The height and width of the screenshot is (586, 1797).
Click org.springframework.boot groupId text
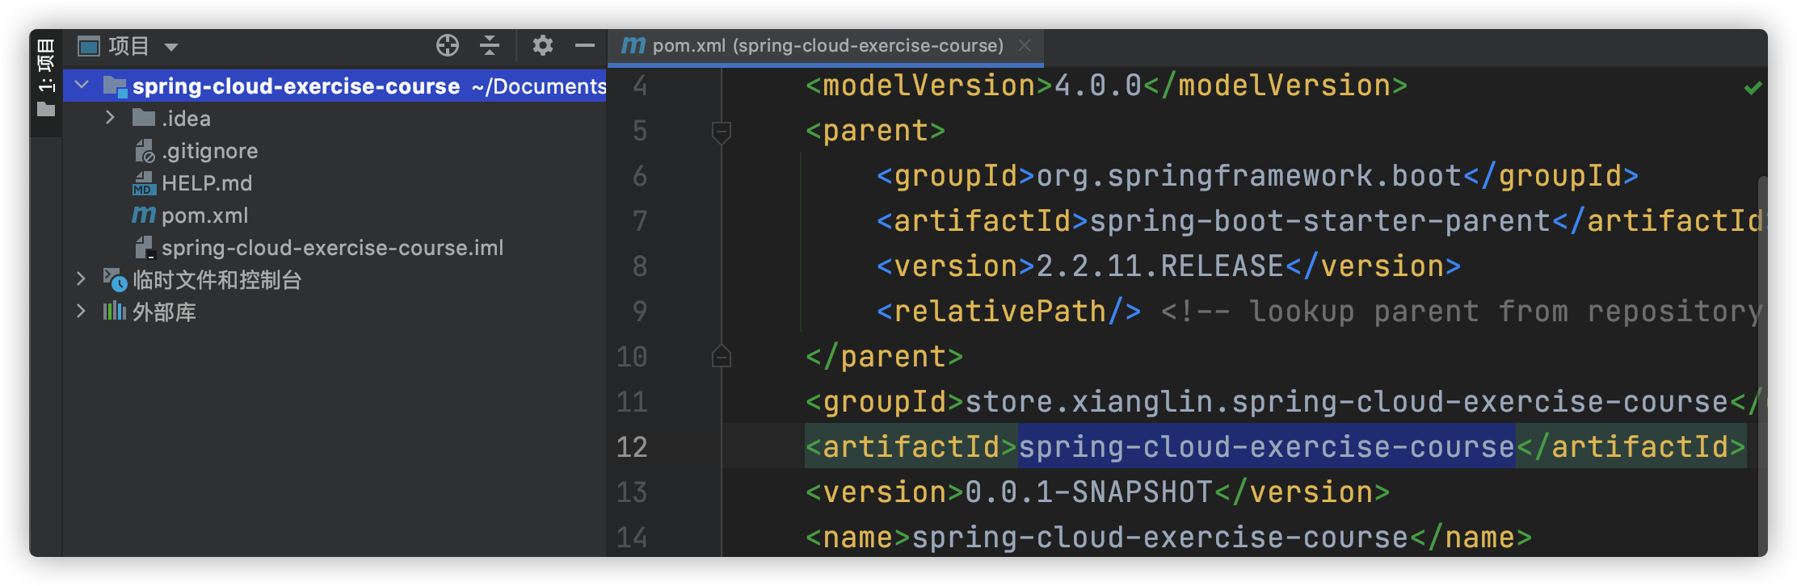[x=1249, y=176]
